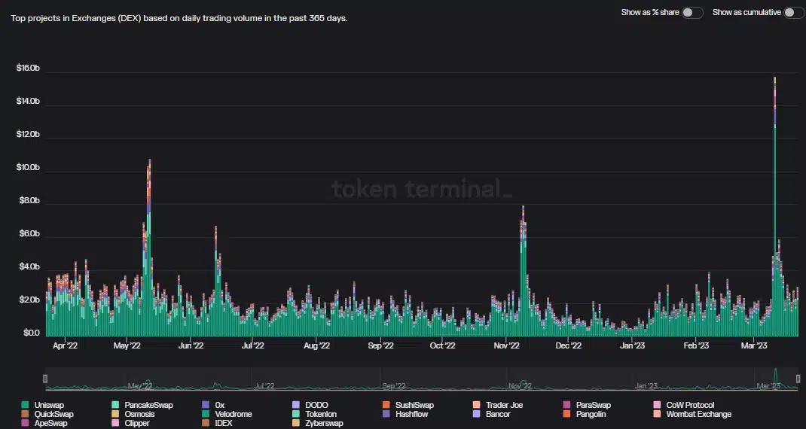
Task: Select the 0x legend label
Action: [x=219, y=405]
